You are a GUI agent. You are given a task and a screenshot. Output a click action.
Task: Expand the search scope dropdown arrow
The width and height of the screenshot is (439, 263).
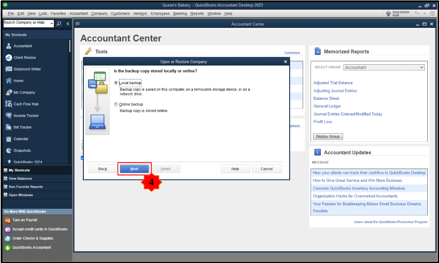pyautogui.click(x=52, y=23)
